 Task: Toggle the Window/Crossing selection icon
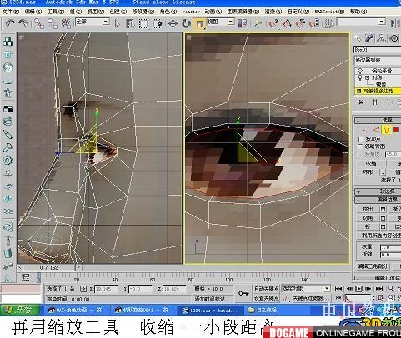(158, 24)
